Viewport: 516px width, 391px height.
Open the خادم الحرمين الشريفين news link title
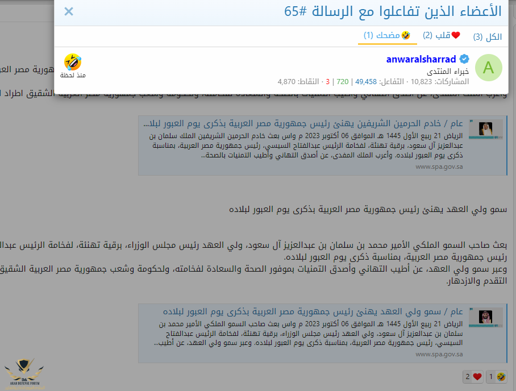[303, 123]
